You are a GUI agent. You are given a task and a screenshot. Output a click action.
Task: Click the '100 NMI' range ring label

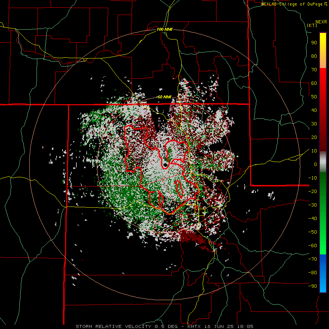click(164, 29)
